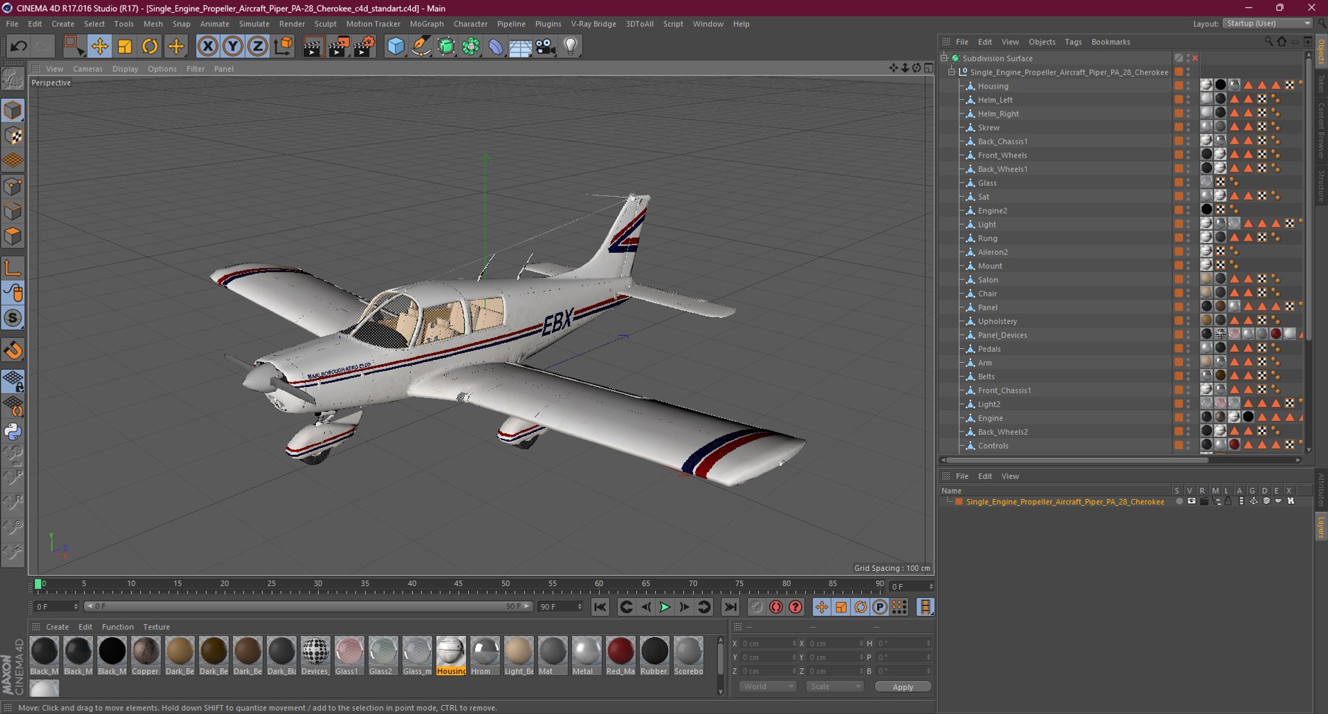Select the Floor/Environment object icon
Image resolution: width=1328 pixels, height=714 pixels.
[520, 46]
